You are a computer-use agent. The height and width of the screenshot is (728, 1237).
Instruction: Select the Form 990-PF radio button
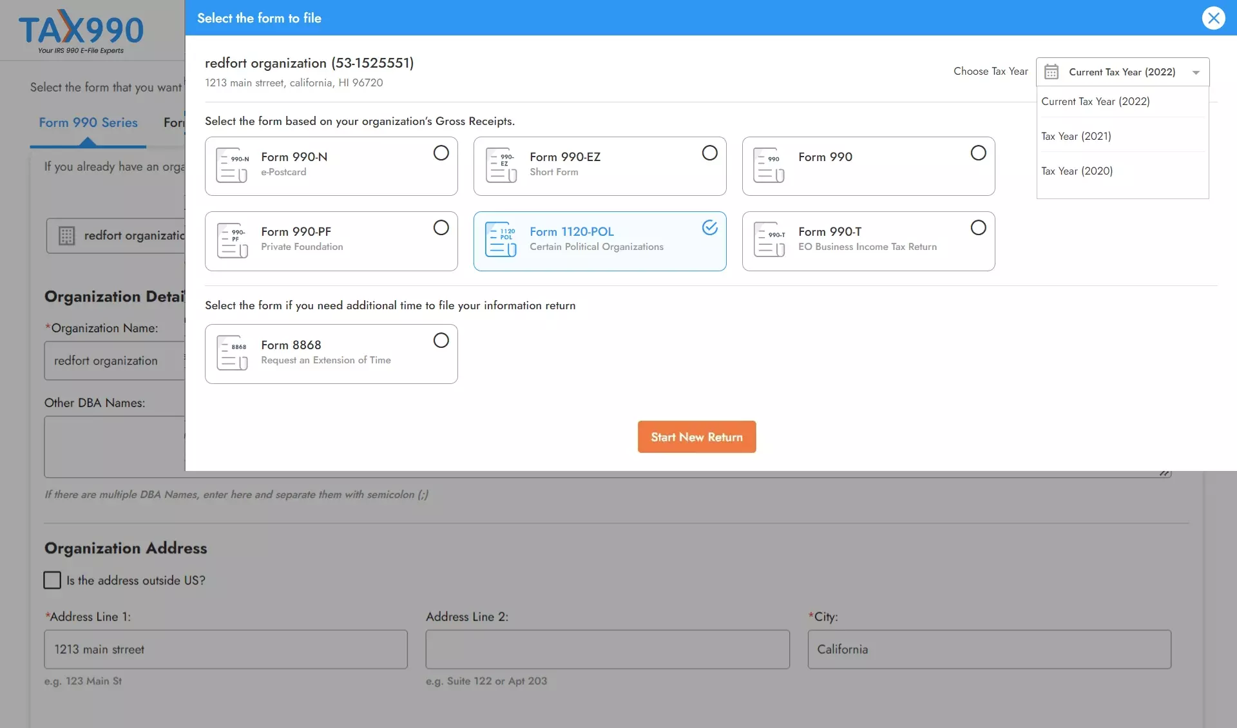[x=441, y=227]
